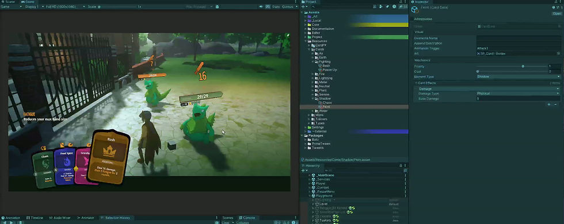This screenshot has width=564, height=224.
Task: Click the Inspector tab
Action: (420, 2)
